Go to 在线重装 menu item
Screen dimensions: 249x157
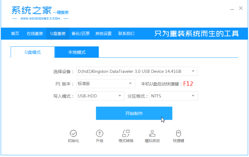pyautogui.click(x=35, y=34)
